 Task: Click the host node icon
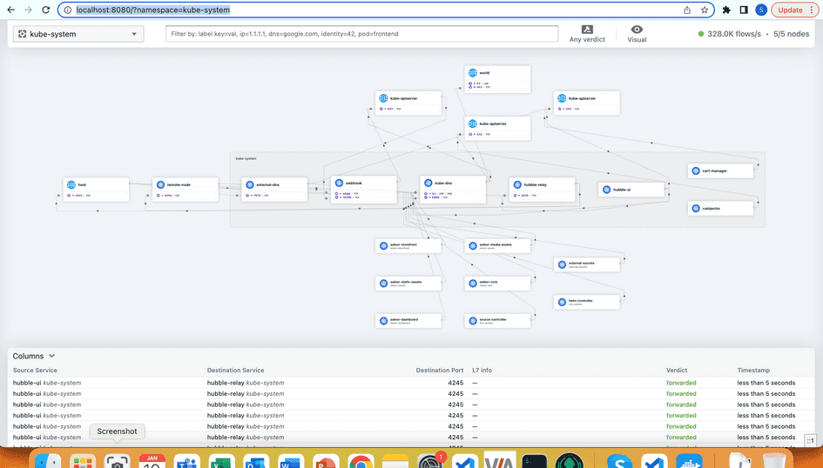point(71,184)
